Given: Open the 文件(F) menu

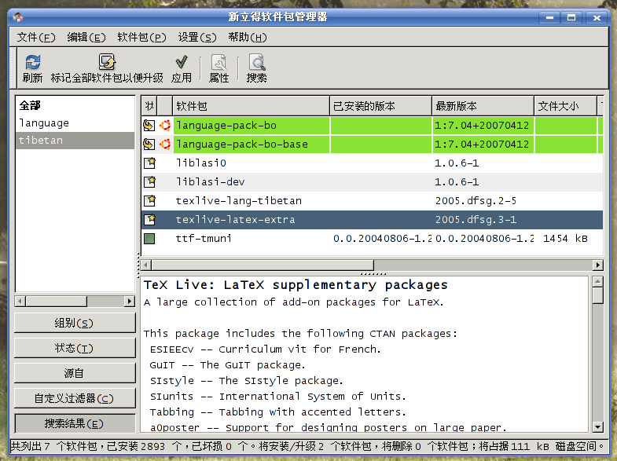Looking at the screenshot, I should pyautogui.click(x=36, y=38).
